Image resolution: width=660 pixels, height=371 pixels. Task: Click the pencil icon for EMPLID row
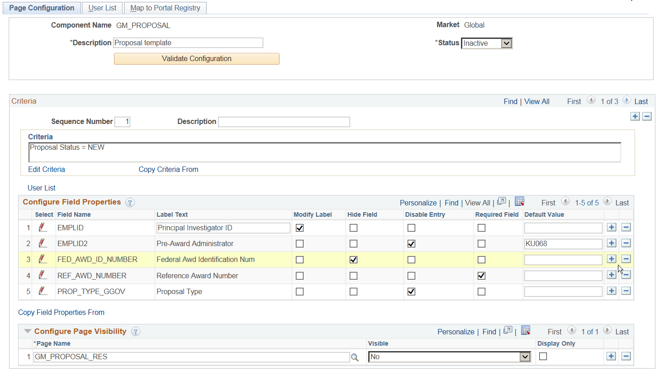(43, 227)
